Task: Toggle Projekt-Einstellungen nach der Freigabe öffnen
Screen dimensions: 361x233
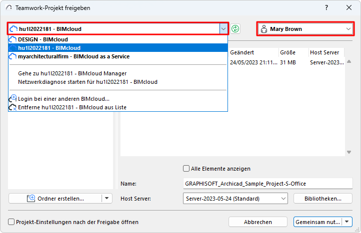Action: (x=11, y=222)
